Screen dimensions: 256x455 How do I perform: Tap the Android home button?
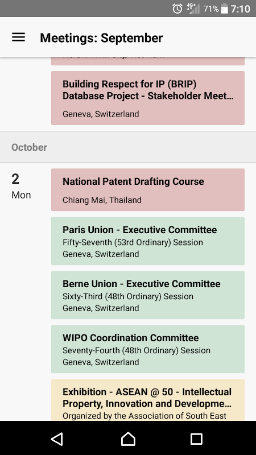coord(128,439)
